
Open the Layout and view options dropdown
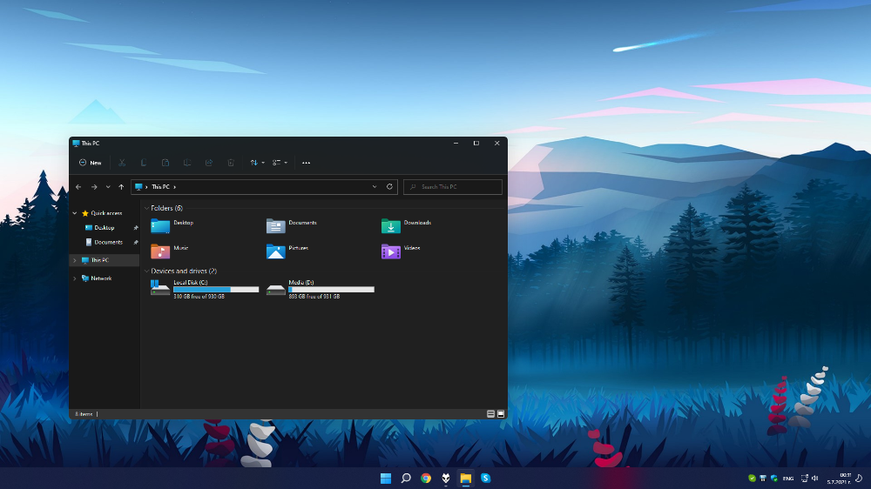[280, 163]
